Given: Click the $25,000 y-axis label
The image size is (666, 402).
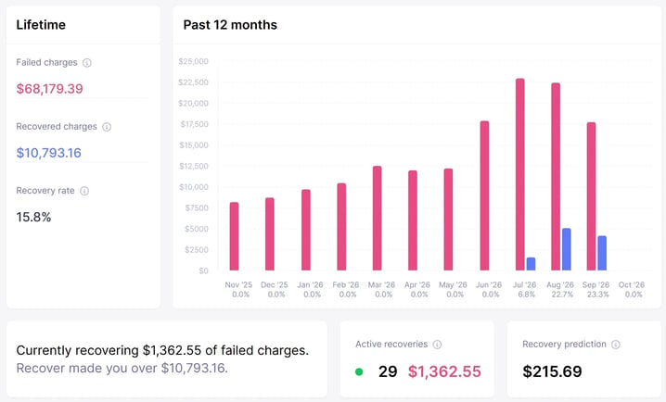Looking at the screenshot, I should (193, 61).
